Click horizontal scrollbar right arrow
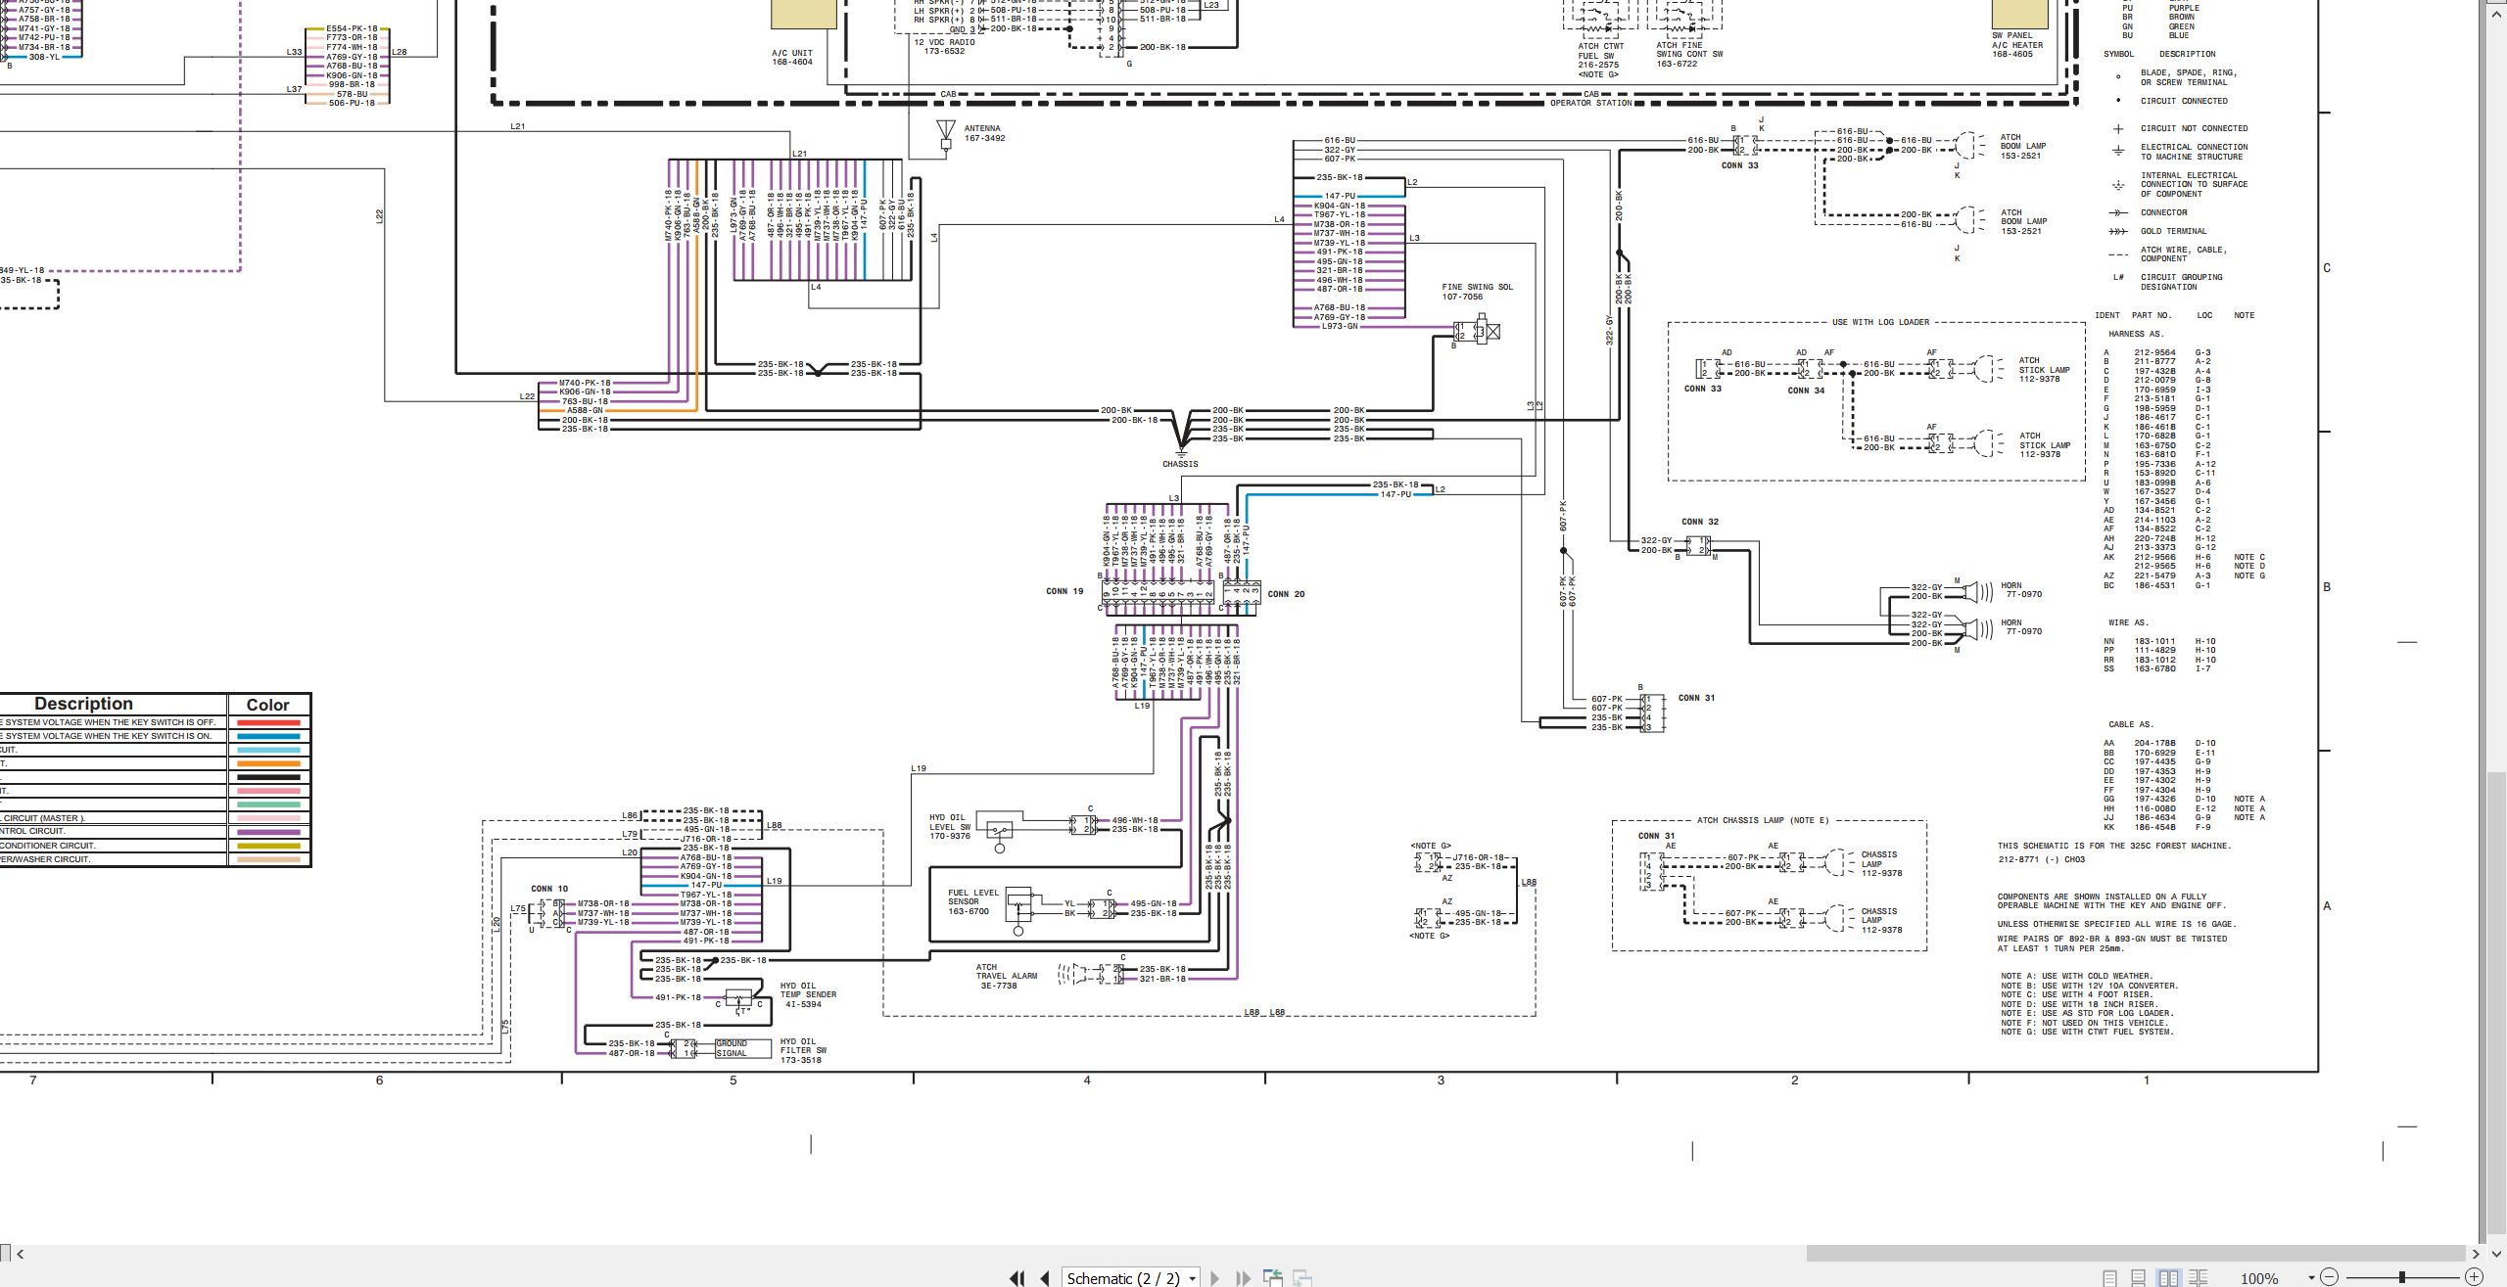Image resolution: width=2507 pixels, height=1287 pixels. (2477, 1254)
